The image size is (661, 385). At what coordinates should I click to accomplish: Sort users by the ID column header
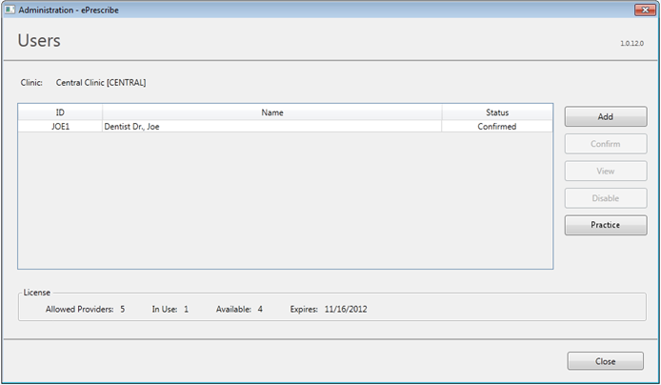coord(60,112)
